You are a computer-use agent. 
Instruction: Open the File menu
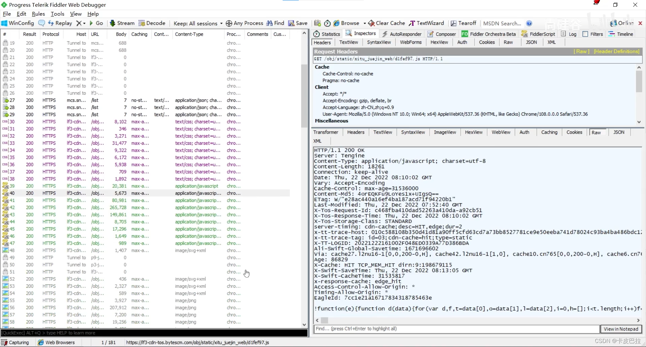tap(7, 14)
